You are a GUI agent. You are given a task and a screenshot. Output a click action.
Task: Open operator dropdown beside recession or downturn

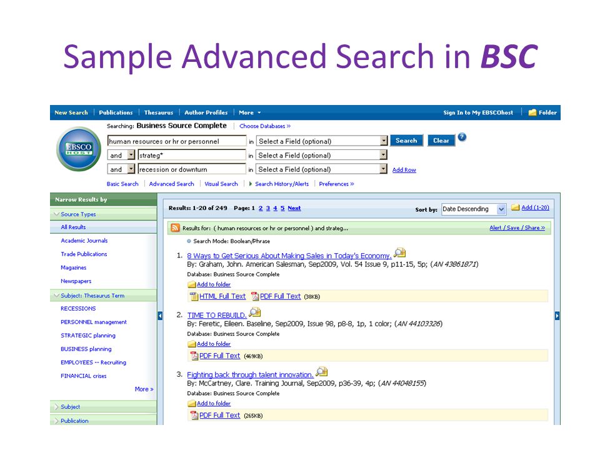point(131,169)
